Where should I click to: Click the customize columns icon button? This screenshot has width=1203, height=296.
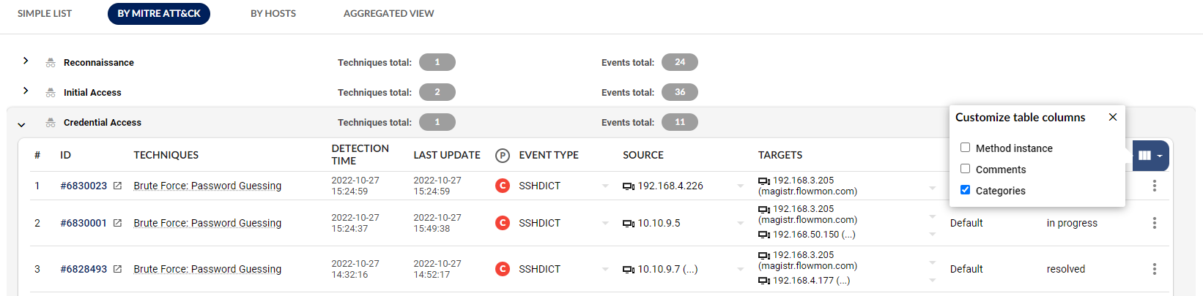click(1150, 156)
